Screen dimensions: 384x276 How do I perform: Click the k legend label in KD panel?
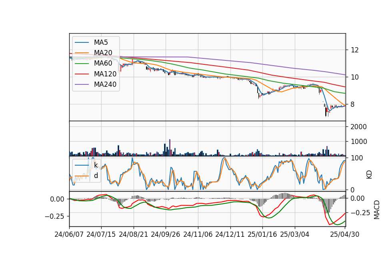(x=96, y=165)
